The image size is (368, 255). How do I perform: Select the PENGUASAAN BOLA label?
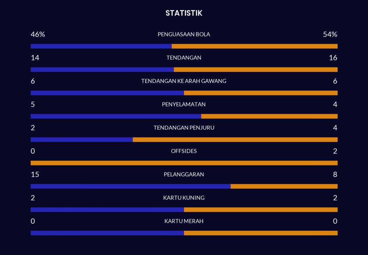coord(184,34)
